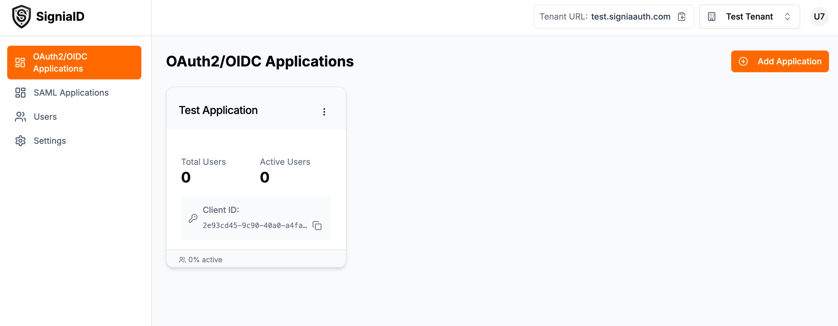
Task: Click the SAML Applications icon in sidebar
Action: (x=20, y=93)
